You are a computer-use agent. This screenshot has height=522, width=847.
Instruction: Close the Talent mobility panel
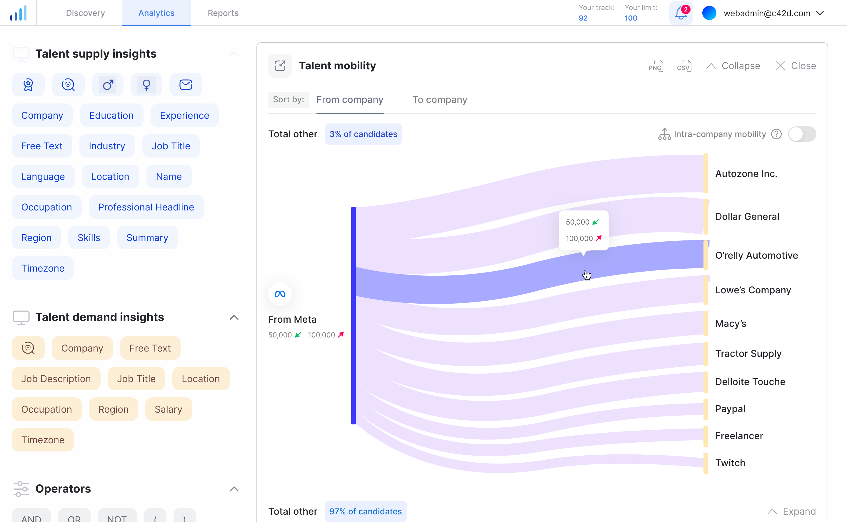(796, 66)
